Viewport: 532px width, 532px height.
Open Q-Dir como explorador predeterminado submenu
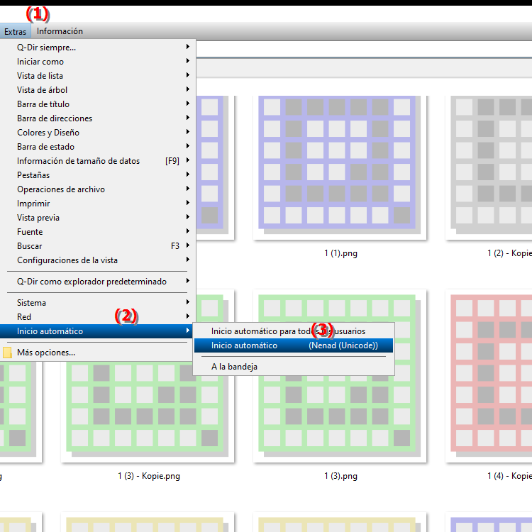point(98,282)
